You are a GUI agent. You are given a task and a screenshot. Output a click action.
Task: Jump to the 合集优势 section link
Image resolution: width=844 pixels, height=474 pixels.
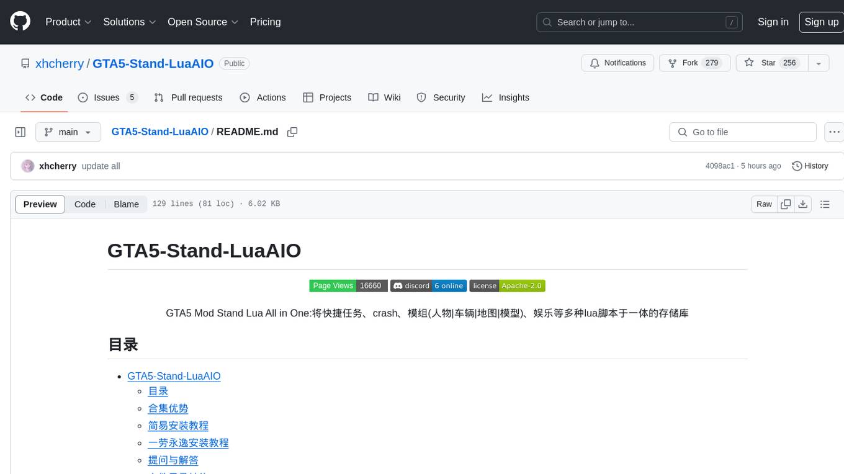point(168,409)
